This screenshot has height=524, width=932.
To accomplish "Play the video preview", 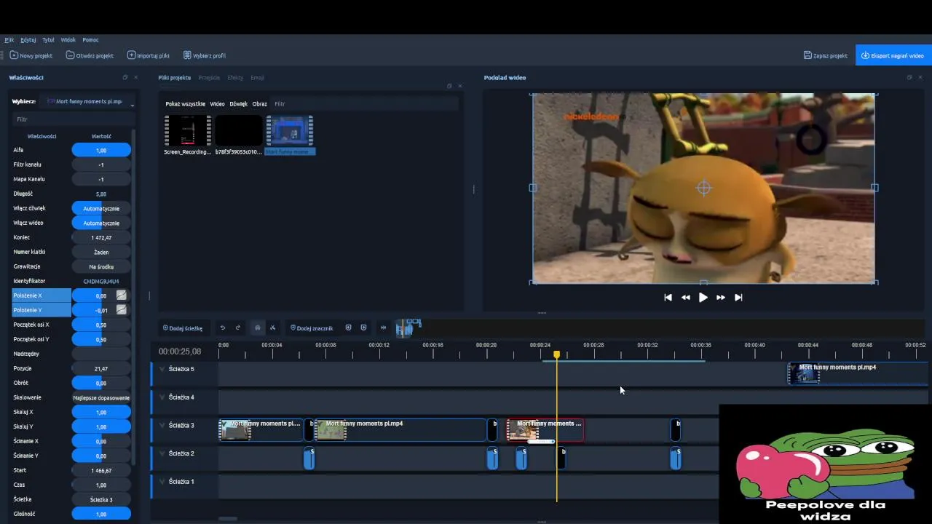I will (703, 297).
